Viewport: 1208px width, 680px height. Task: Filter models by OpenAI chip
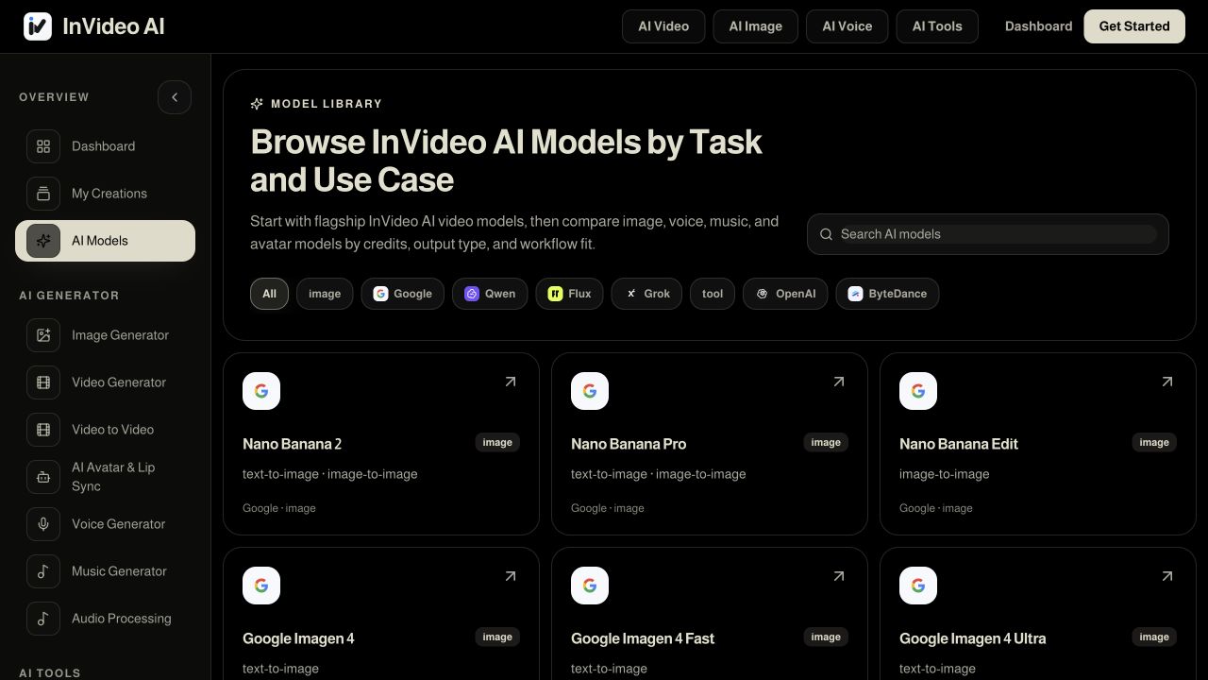[785, 294]
